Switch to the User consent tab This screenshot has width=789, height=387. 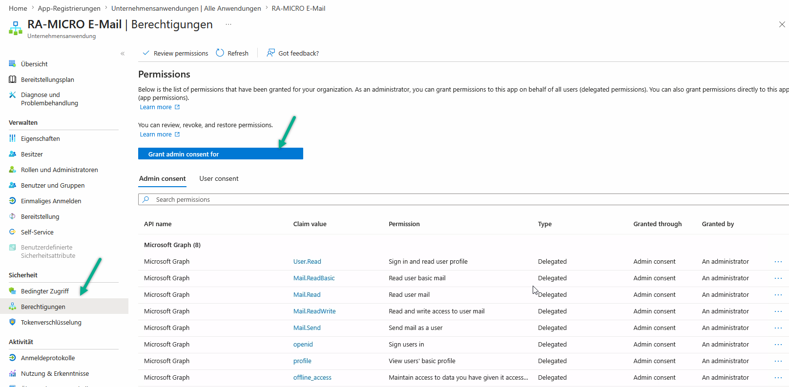pyautogui.click(x=219, y=179)
